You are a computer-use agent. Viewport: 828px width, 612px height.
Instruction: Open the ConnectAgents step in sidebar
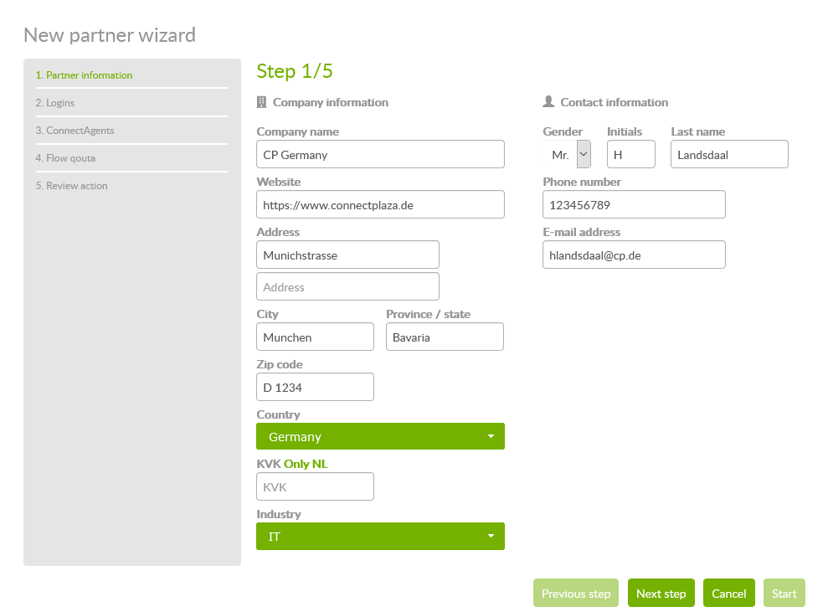(x=75, y=131)
